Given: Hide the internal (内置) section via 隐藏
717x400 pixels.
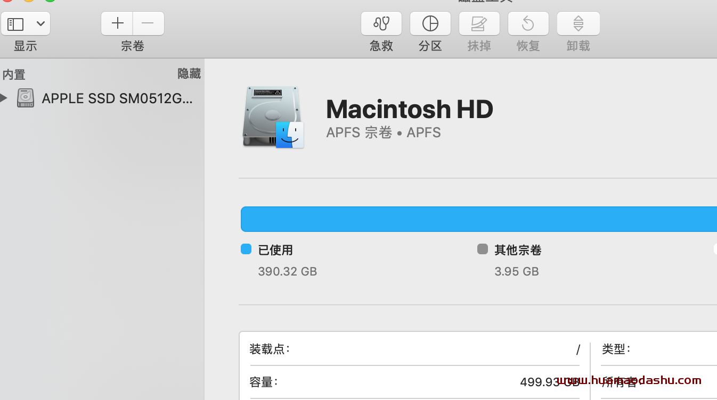Looking at the screenshot, I should [189, 74].
